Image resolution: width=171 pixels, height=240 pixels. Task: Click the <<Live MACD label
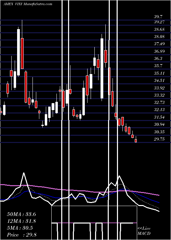(144, 231)
